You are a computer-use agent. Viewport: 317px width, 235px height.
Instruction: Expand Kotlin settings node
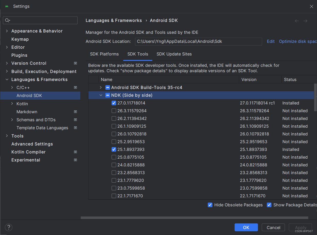coord(12,104)
